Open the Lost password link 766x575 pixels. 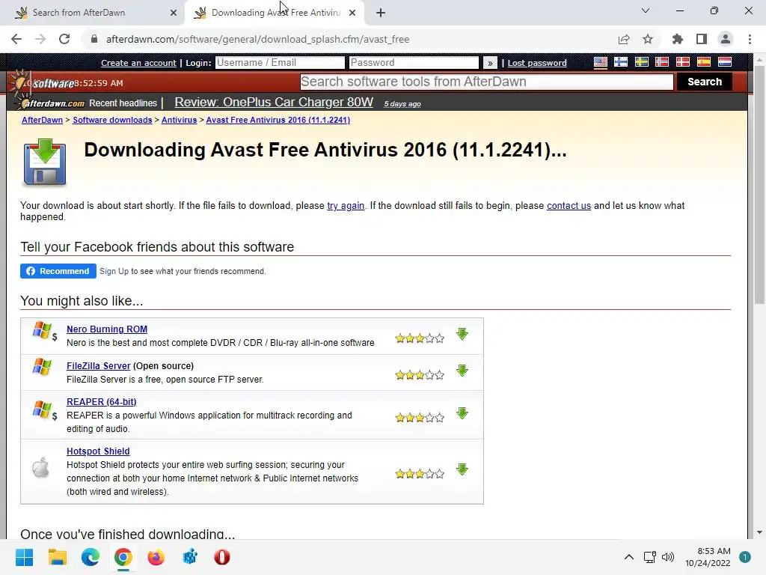(x=537, y=63)
